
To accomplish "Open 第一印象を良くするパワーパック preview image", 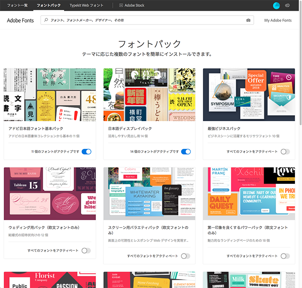I will pyautogui.click(x=249, y=194).
